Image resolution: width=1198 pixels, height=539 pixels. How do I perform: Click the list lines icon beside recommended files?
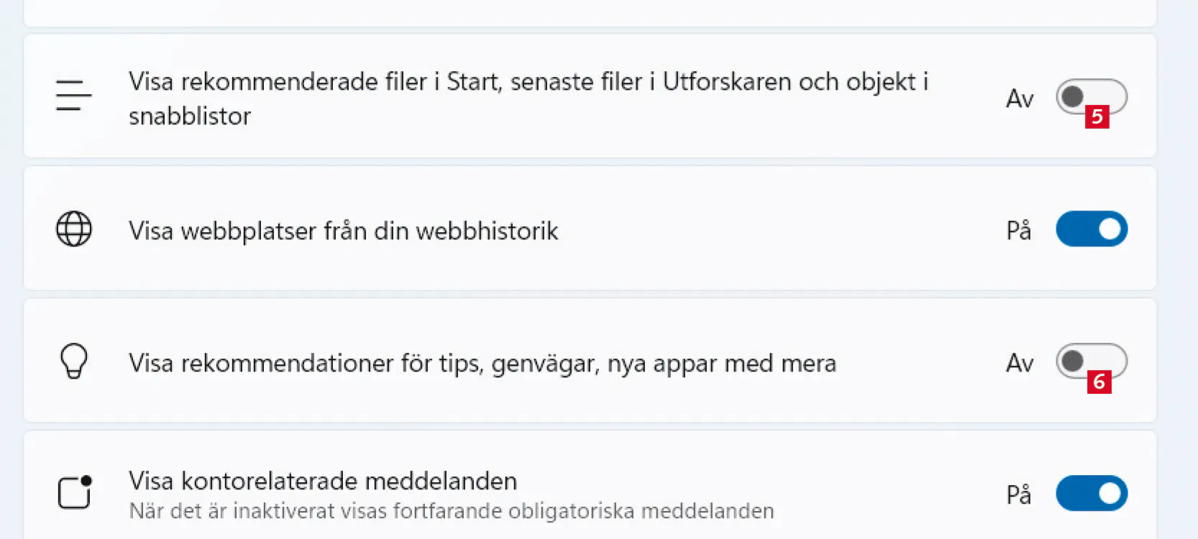73,96
